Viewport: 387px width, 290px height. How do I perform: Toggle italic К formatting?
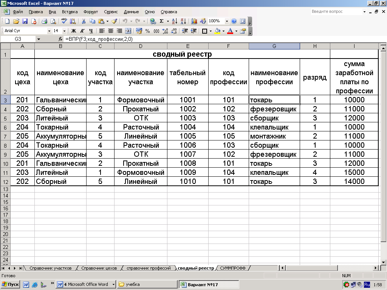click(x=82, y=31)
